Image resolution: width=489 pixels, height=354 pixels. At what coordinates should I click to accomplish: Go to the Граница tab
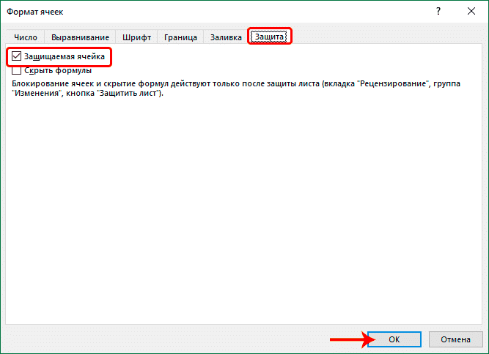tap(180, 37)
